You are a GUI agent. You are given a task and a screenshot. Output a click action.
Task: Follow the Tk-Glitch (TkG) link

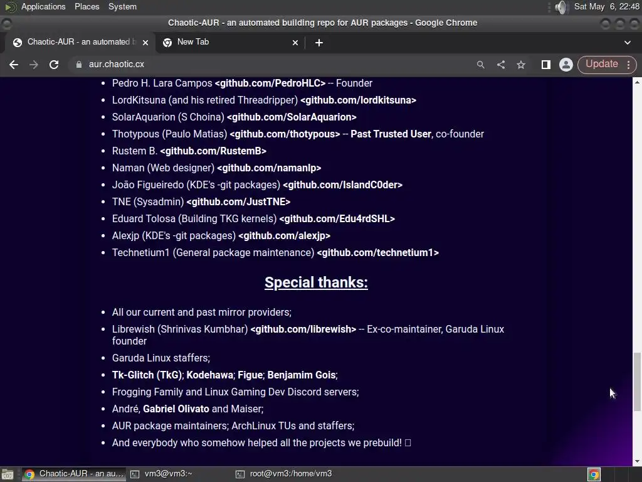pyautogui.click(x=147, y=375)
